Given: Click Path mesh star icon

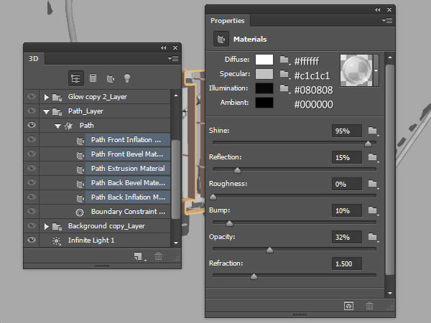Looking at the screenshot, I should [x=68, y=126].
